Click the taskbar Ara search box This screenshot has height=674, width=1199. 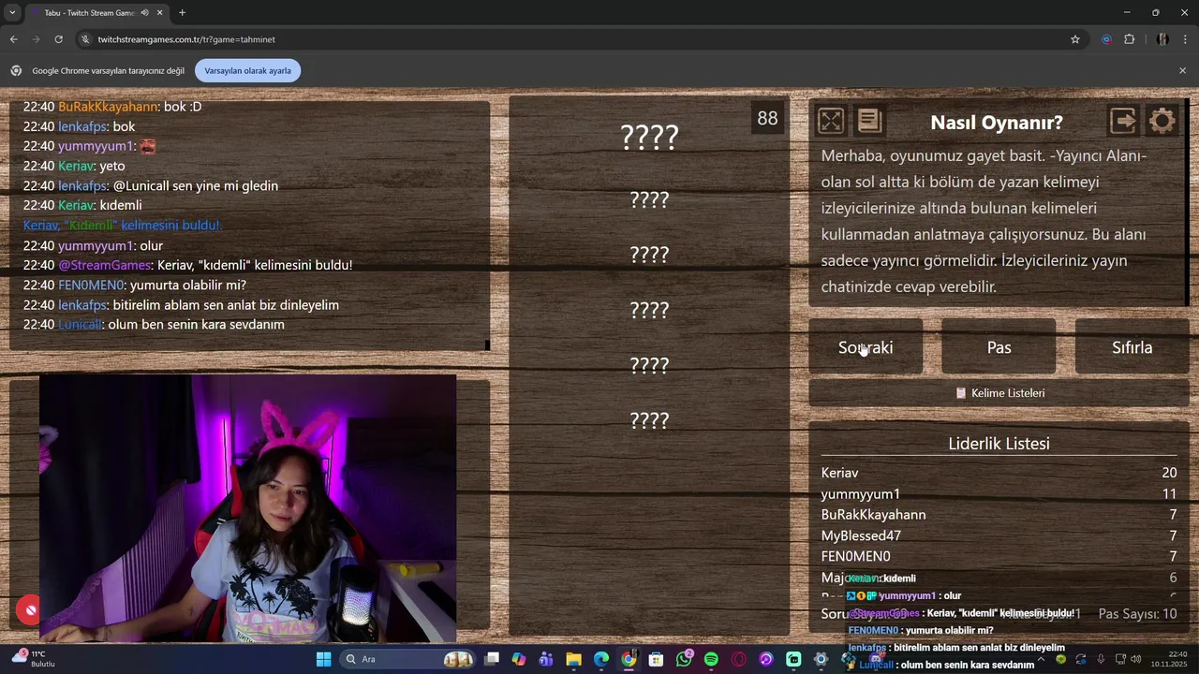[407, 659]
